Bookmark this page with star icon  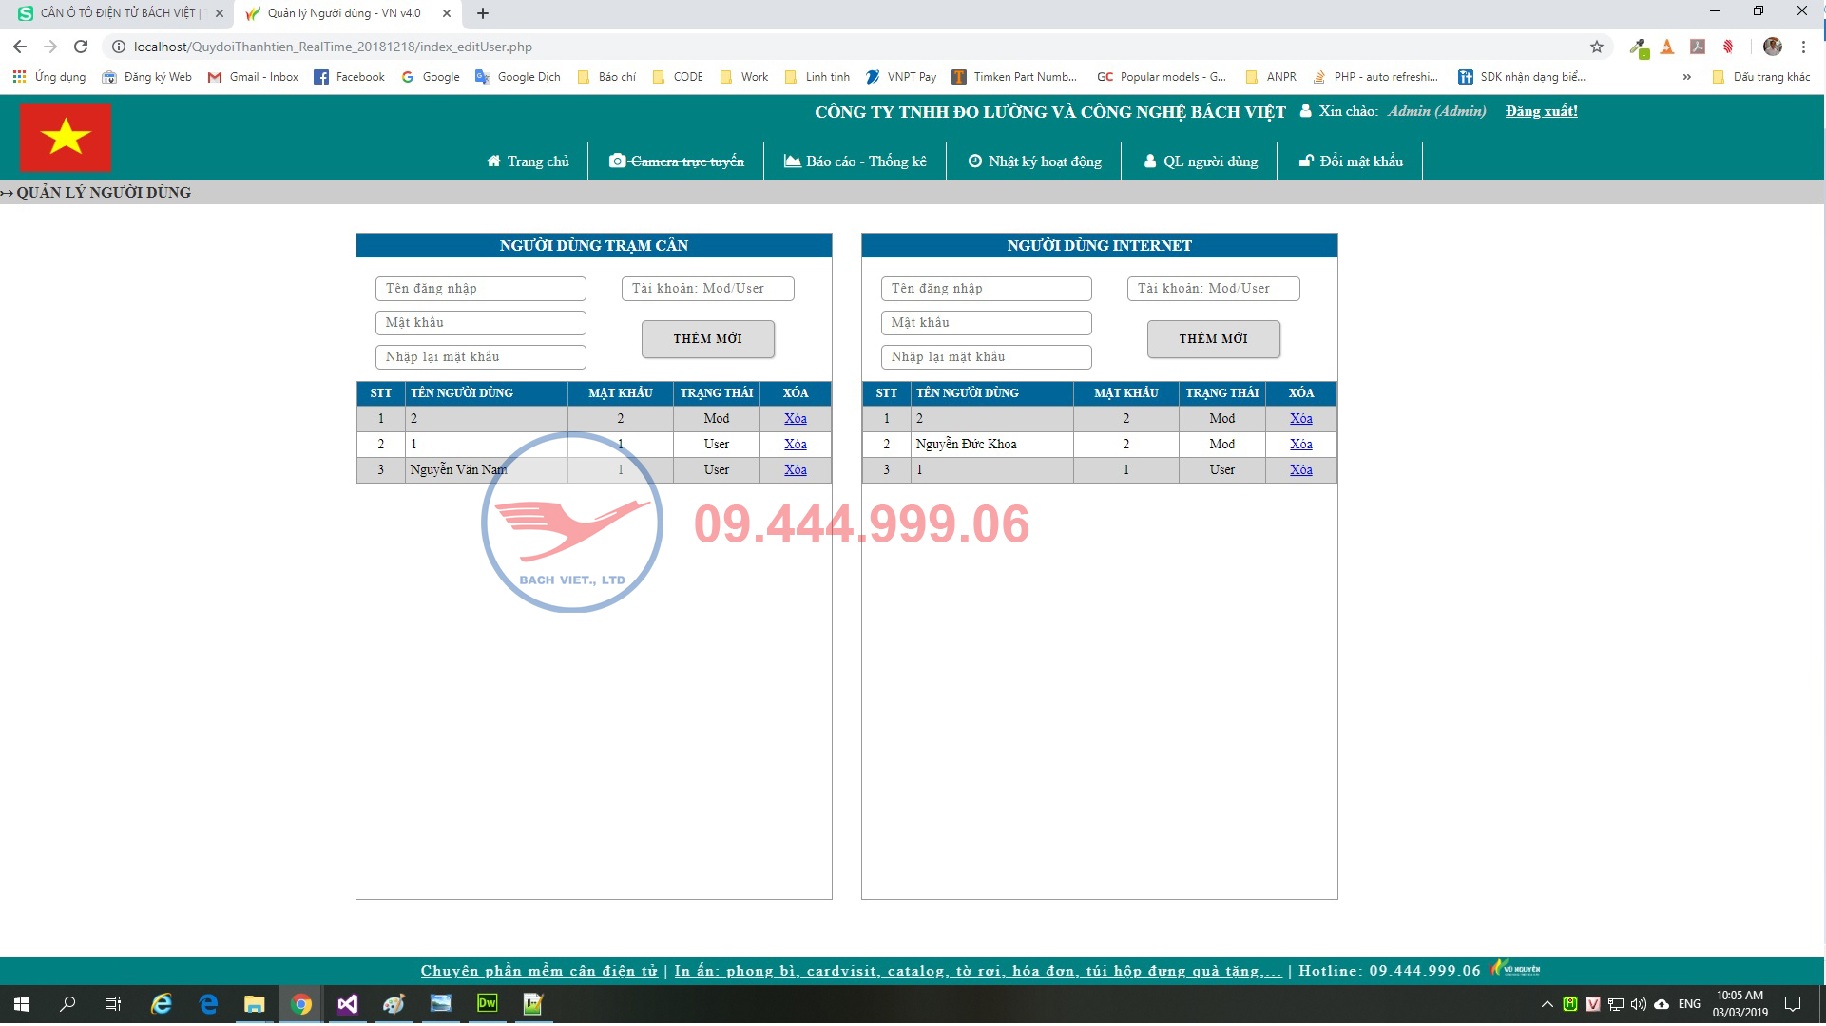pos(1597,47)
